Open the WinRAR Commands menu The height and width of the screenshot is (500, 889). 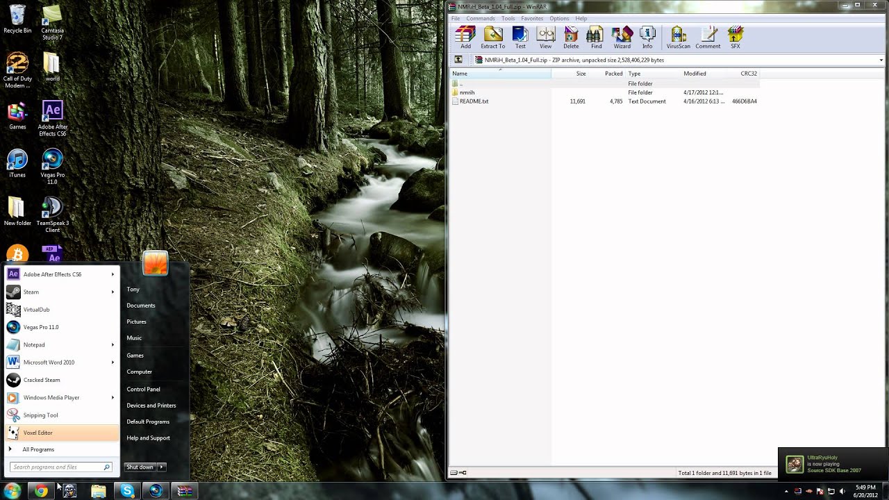(x=481, y=18)
